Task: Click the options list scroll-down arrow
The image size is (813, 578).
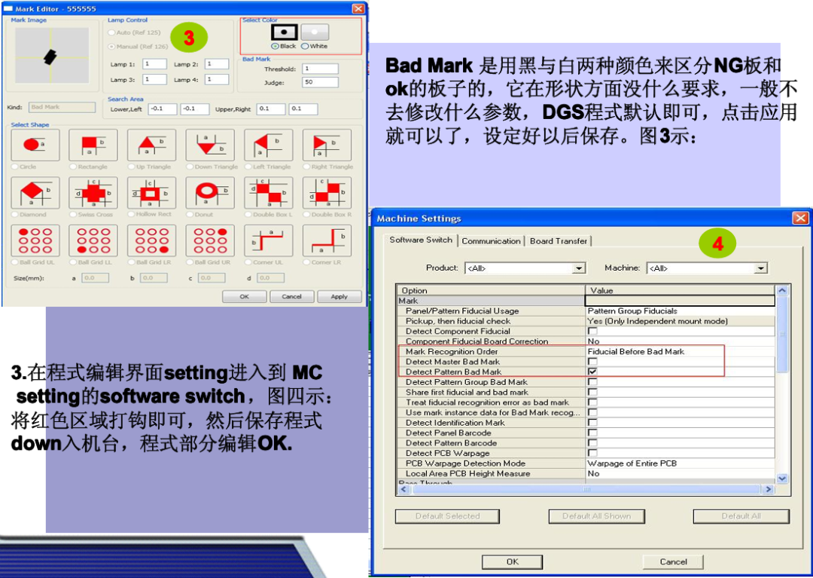Action: coord(782,479)
